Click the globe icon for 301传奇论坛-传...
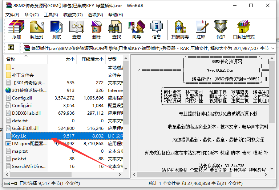279x190 pixels. [x=8, y=90]
